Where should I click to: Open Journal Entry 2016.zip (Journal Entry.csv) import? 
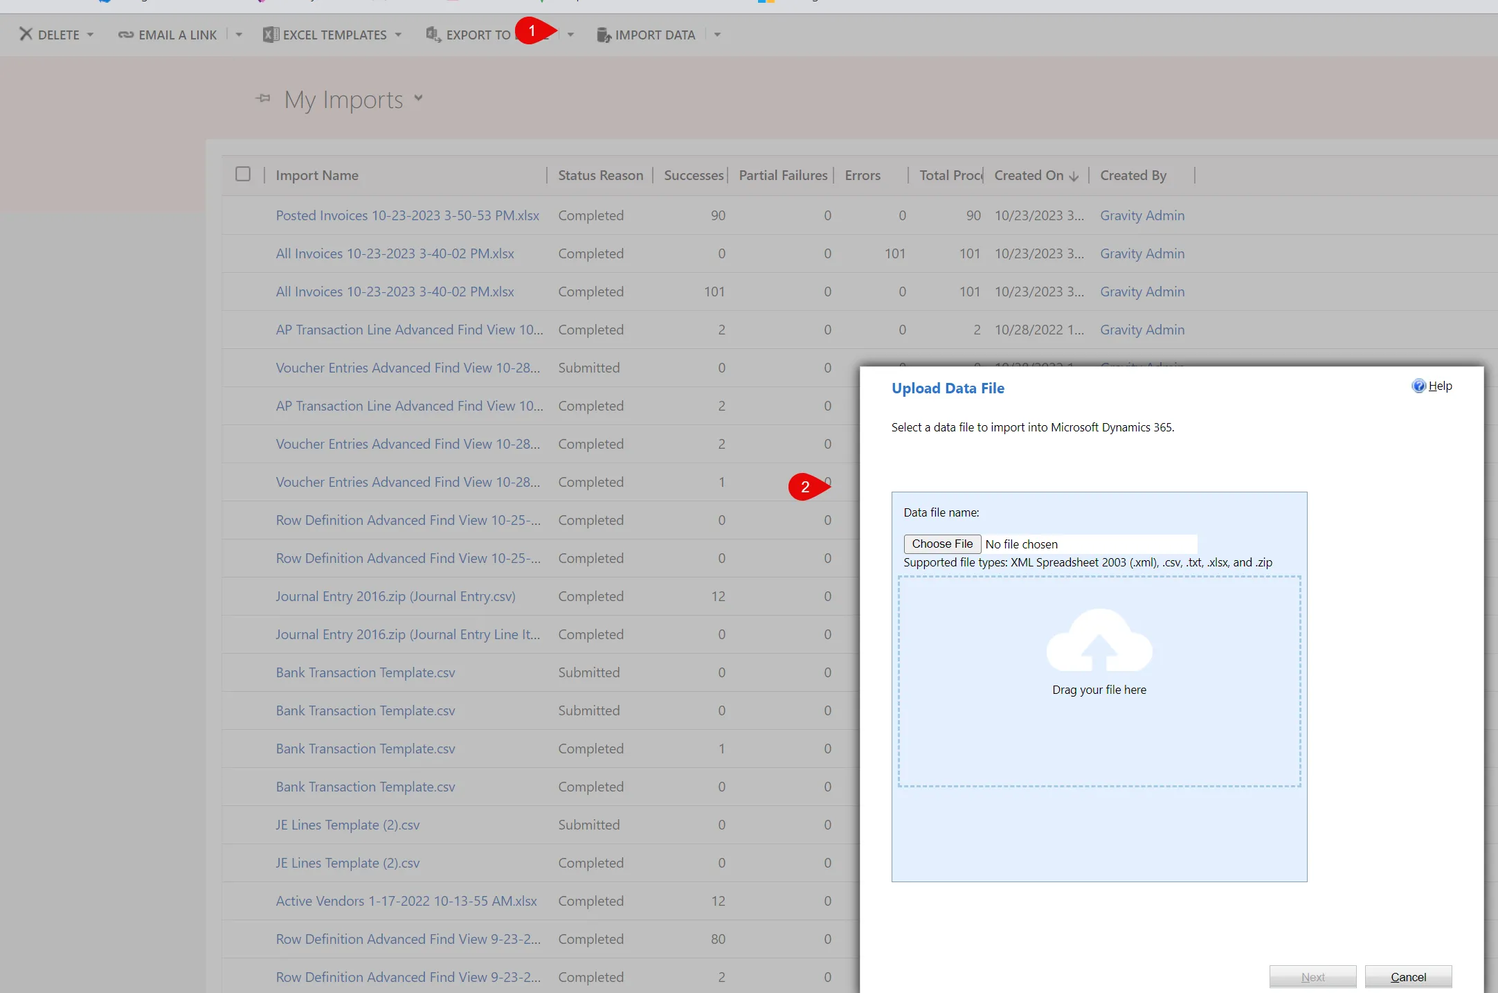click(396, 596)
